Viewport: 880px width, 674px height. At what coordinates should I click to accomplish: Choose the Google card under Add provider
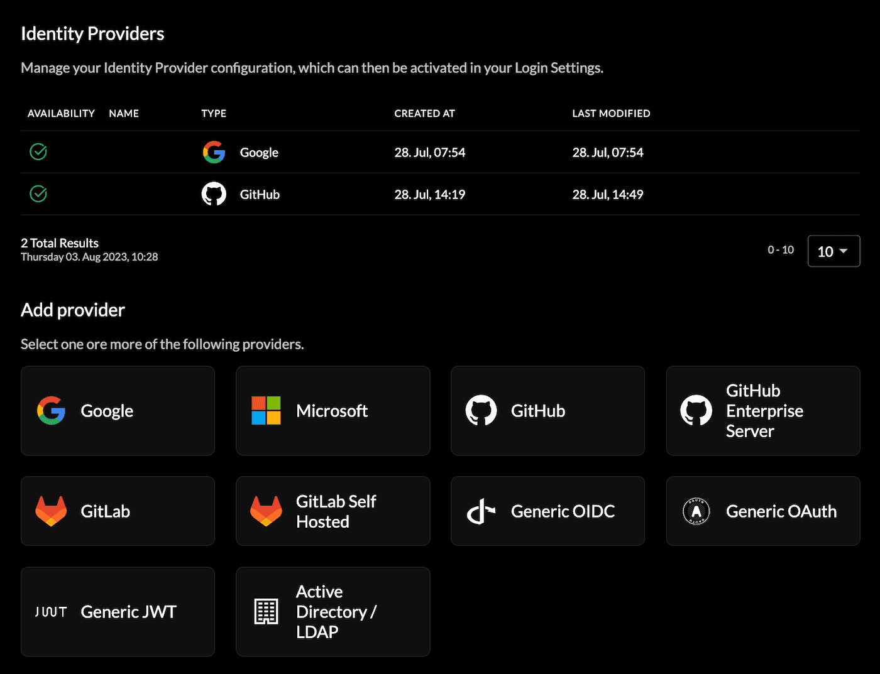pos(118,411)
